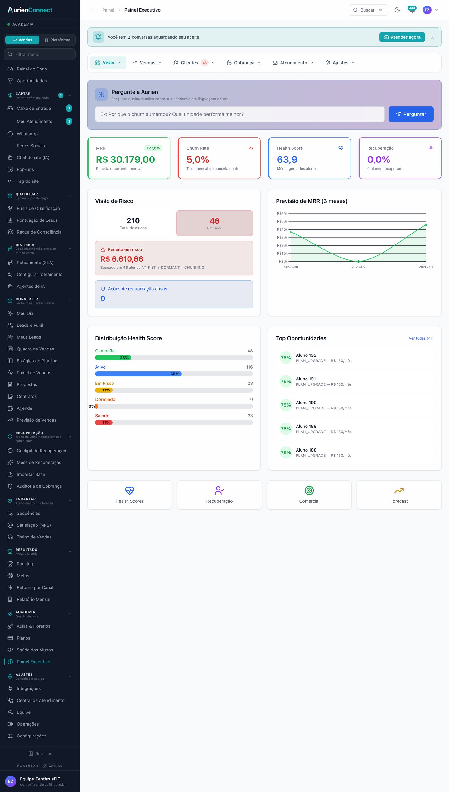
Task: Switch to the Vendas mode toggle
Action: [22, 40]
